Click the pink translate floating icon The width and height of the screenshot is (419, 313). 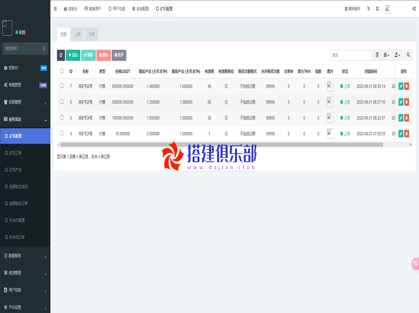click(415, 263)
